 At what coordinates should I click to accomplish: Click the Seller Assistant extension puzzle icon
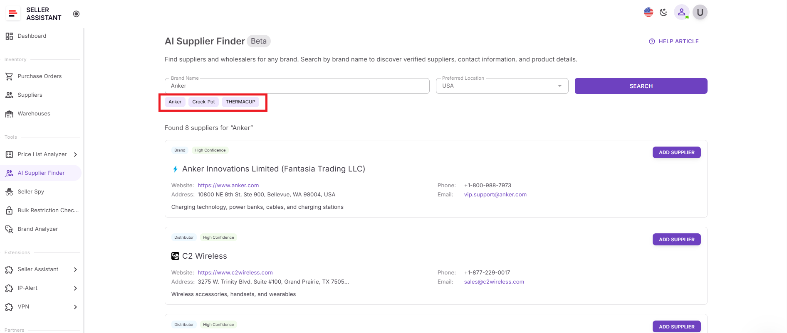[x=9, y=269]
